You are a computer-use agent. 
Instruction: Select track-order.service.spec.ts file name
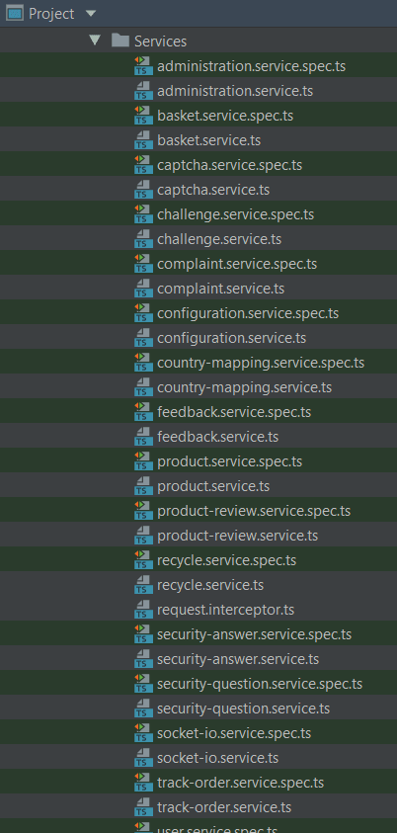click(240, 783)
